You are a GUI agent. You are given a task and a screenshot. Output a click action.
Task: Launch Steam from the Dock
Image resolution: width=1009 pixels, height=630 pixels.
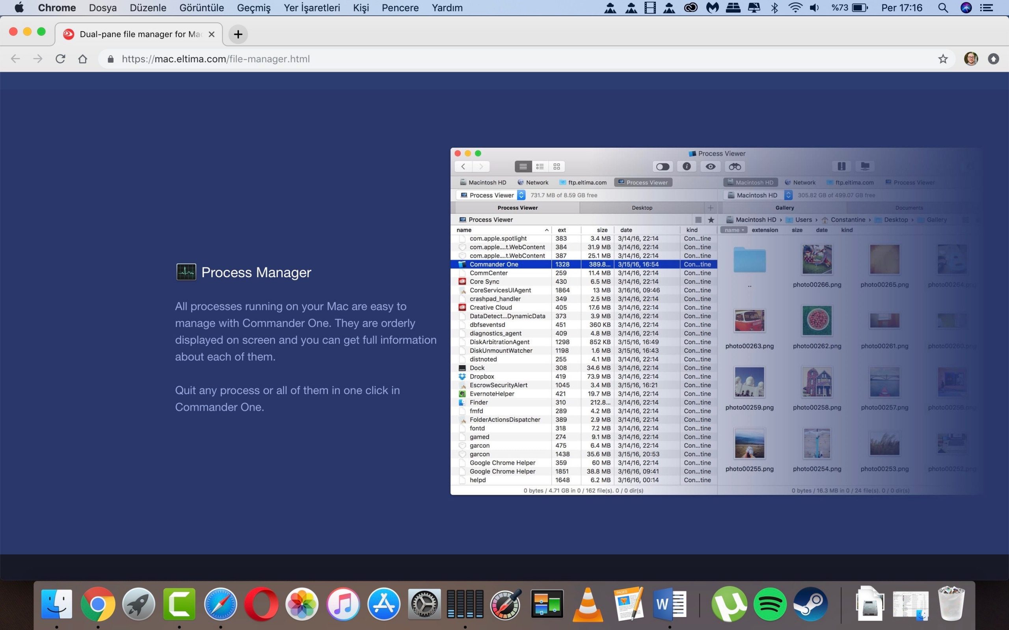pos(810,604)
